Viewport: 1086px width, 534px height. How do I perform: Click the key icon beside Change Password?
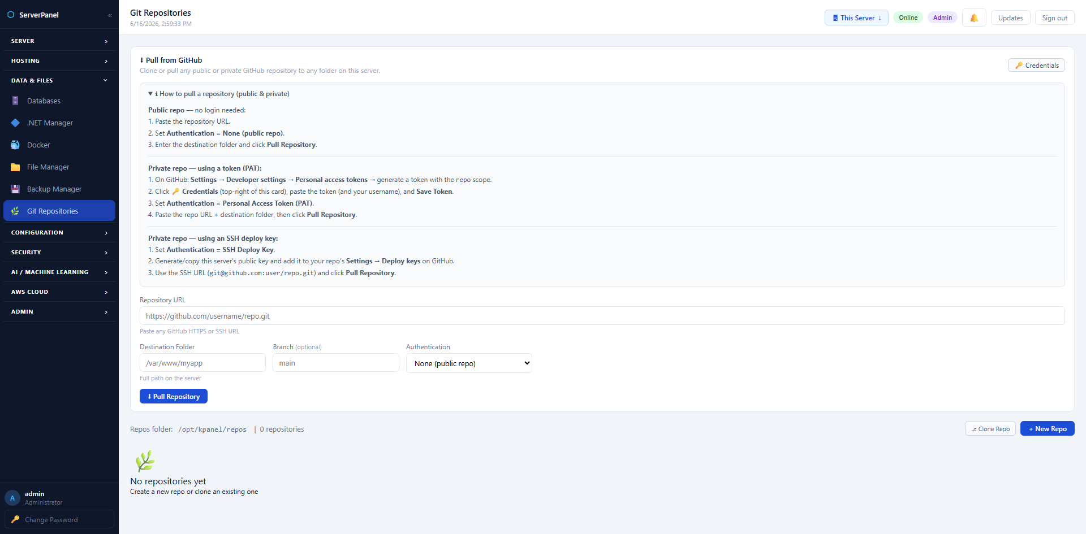[15, 519]
